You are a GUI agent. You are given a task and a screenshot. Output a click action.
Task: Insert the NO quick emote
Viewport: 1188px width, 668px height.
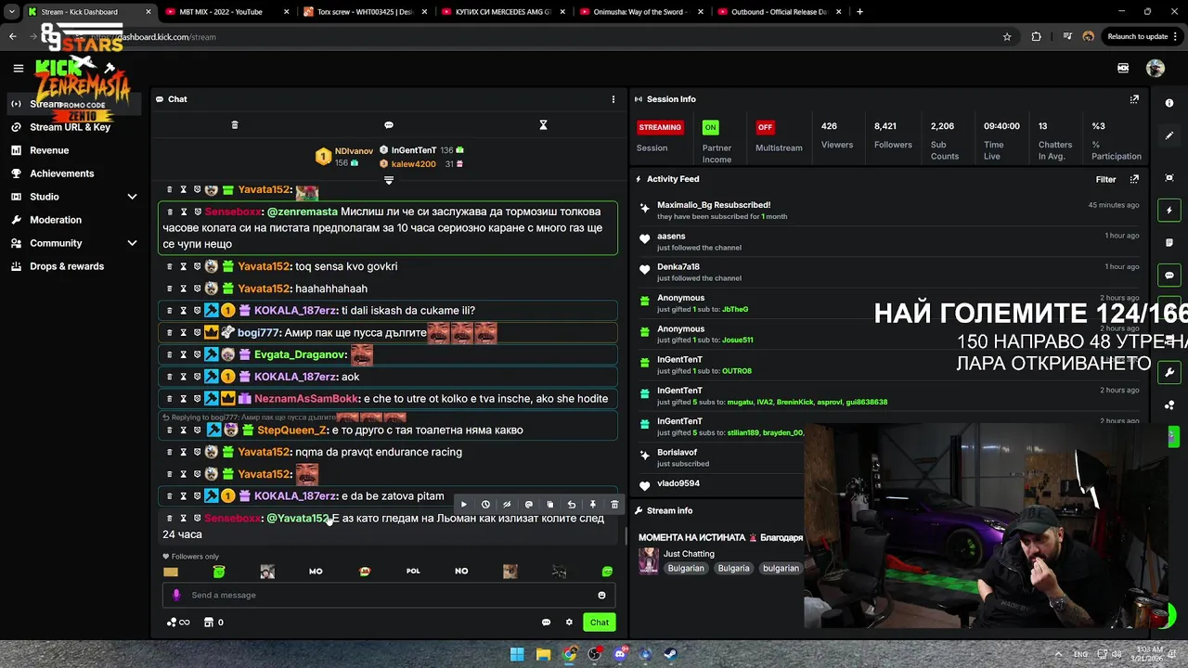[461, 572]
